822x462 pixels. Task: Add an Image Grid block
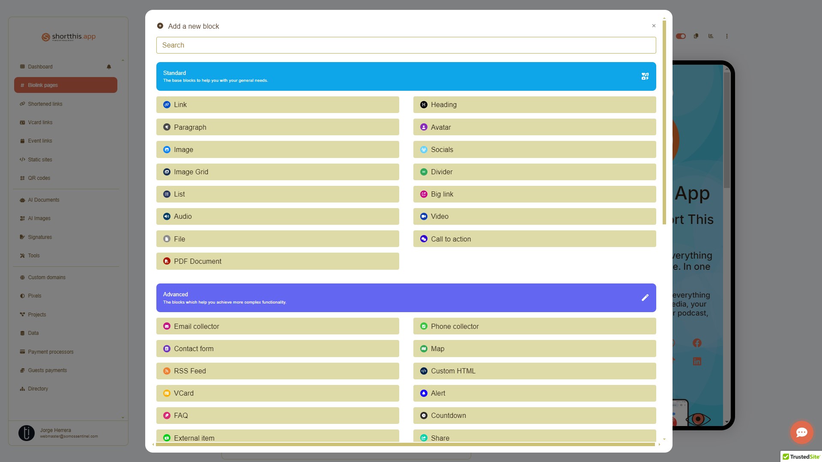(277, 172)
